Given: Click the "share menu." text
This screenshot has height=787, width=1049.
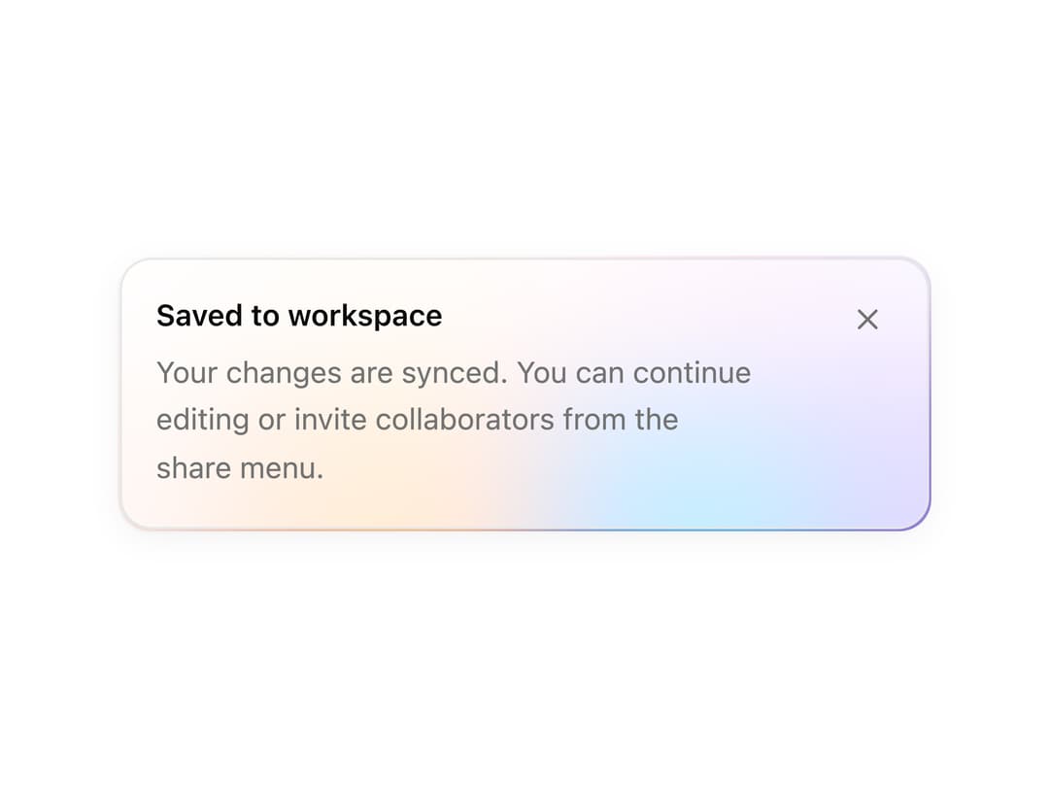Looking at the screenshot, I should (x=240, y=467).
